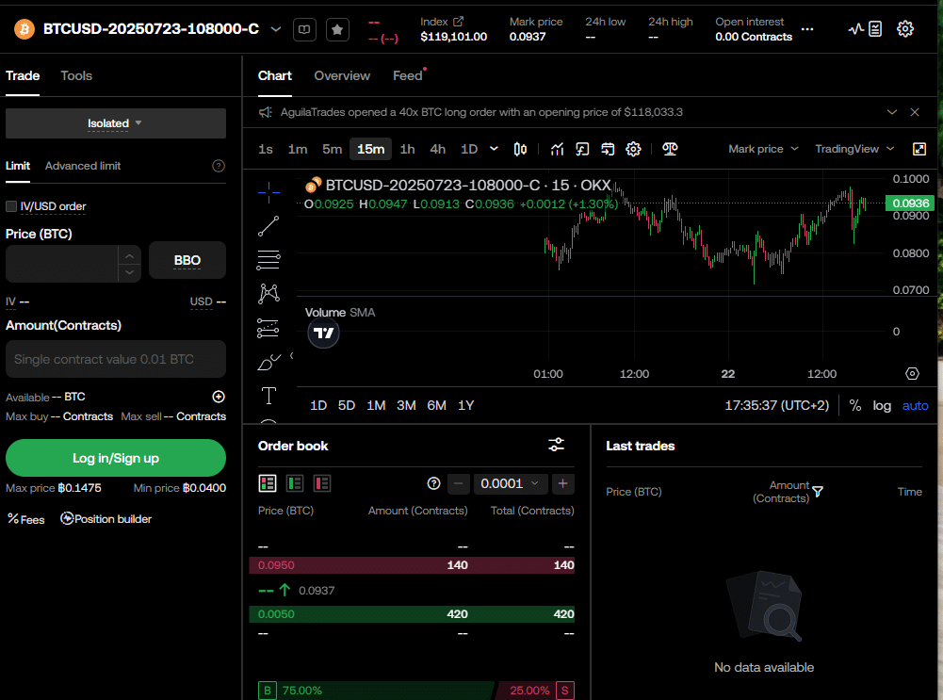This screenshot has width=943, height=700.
Task: Select the Advanced limit order tab
Action: [83, 166]
